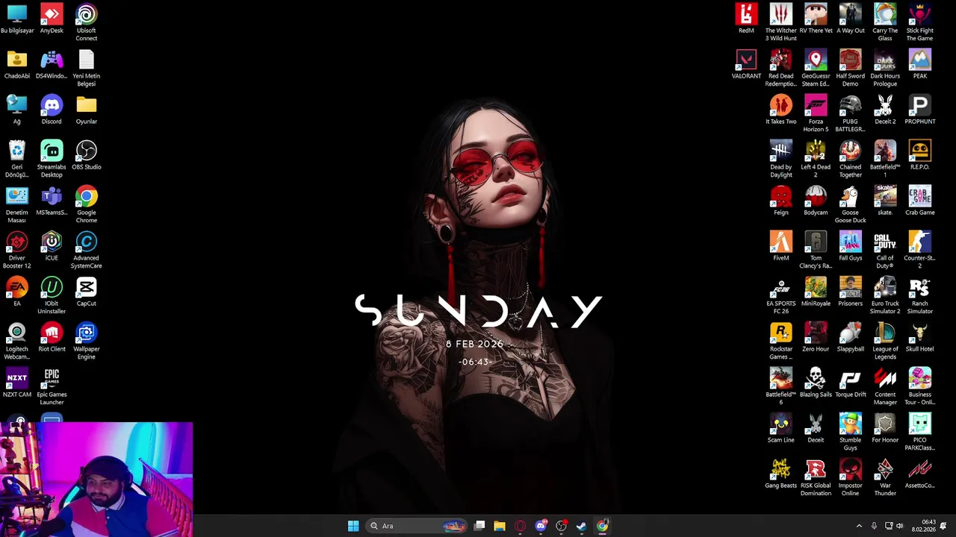
Task: Launch Wallpaper Engine desktop icon
Action: (x=86, y=341)
